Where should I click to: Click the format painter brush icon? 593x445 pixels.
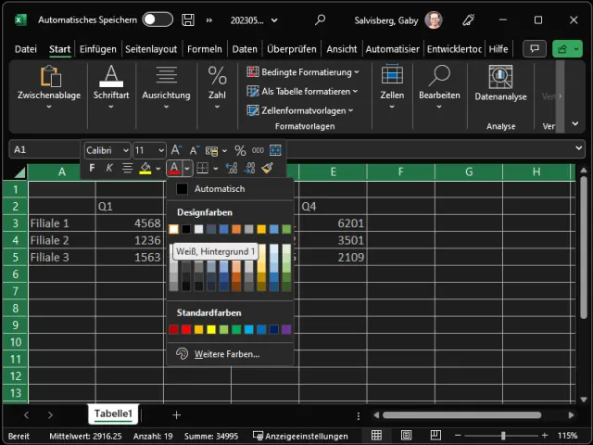click(x=268, y=168)
